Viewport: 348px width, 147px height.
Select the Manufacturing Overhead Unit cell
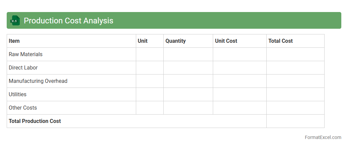click(x=150, y=81)
